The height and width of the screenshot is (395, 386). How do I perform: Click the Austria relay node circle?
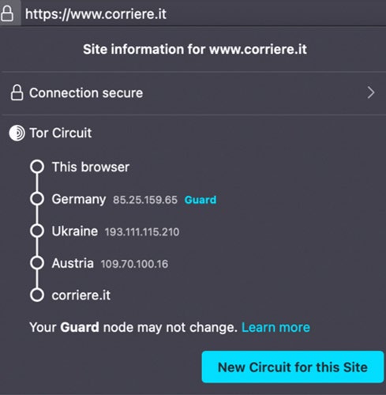(37, 263)
